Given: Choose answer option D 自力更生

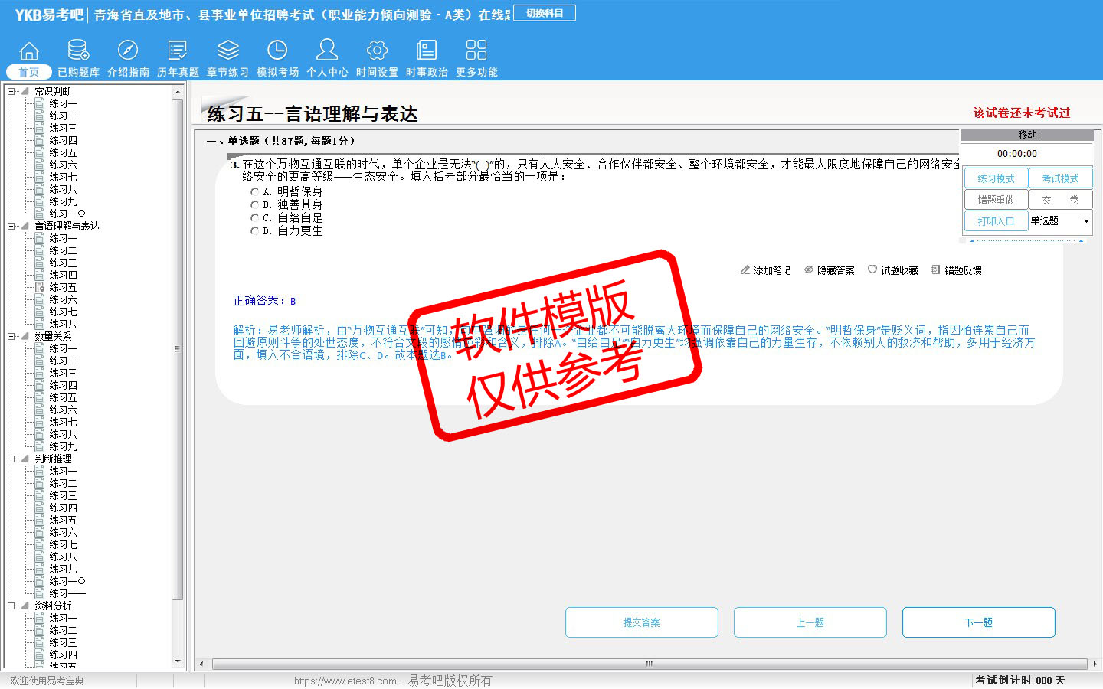Looking at the screenshot, I should tap(255, 231).
